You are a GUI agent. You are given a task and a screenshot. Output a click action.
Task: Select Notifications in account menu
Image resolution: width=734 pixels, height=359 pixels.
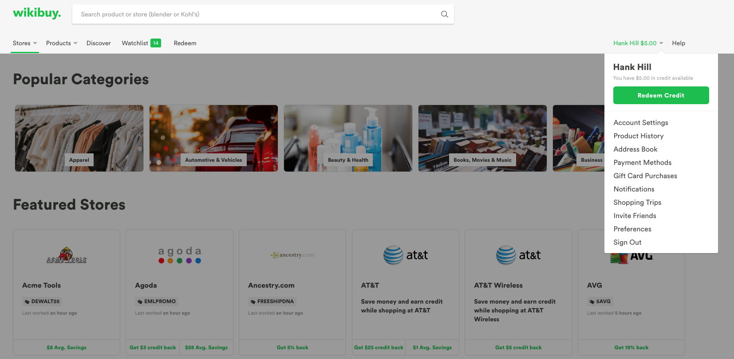tap(634, 189)
